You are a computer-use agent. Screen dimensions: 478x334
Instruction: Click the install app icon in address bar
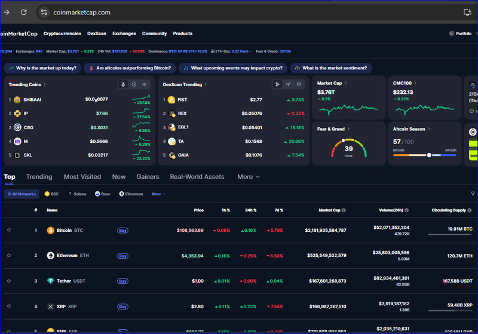coord(467,12)
